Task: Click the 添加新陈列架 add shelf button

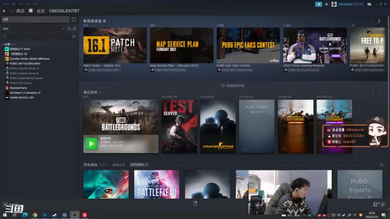Action: point(233,86)
